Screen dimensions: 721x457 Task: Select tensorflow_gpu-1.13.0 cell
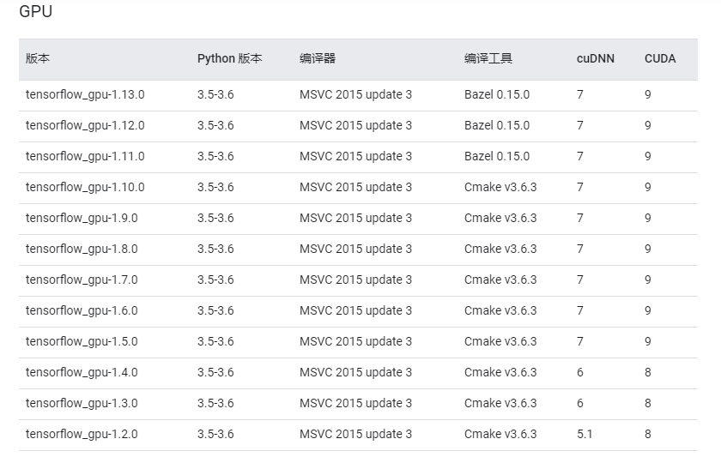coord(85,94)
